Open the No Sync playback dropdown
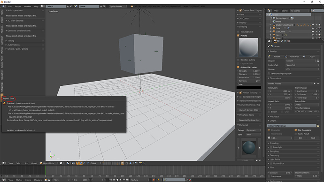This screenshot has width=324, height=182. coord(139,180)
